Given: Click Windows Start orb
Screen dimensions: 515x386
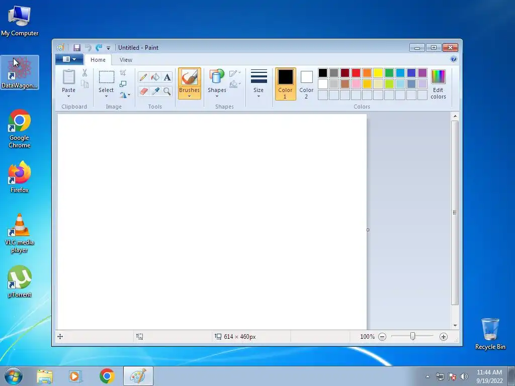Looking at the screenshot, I should pyautogui.click(x=14, y=376).
